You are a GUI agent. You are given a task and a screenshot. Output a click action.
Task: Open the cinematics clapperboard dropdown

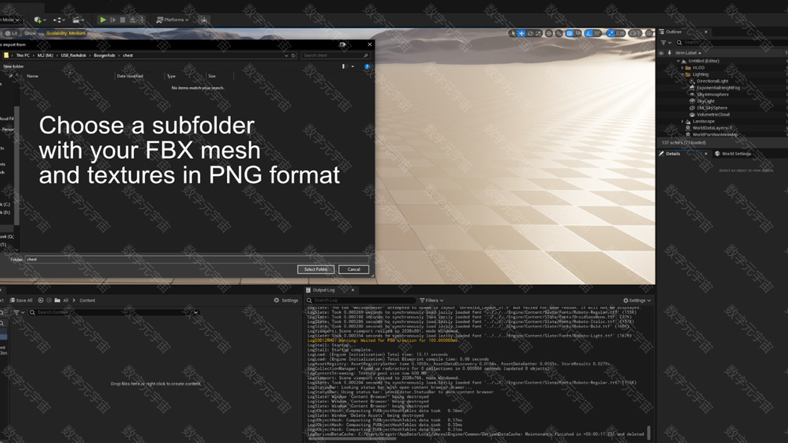78,20
